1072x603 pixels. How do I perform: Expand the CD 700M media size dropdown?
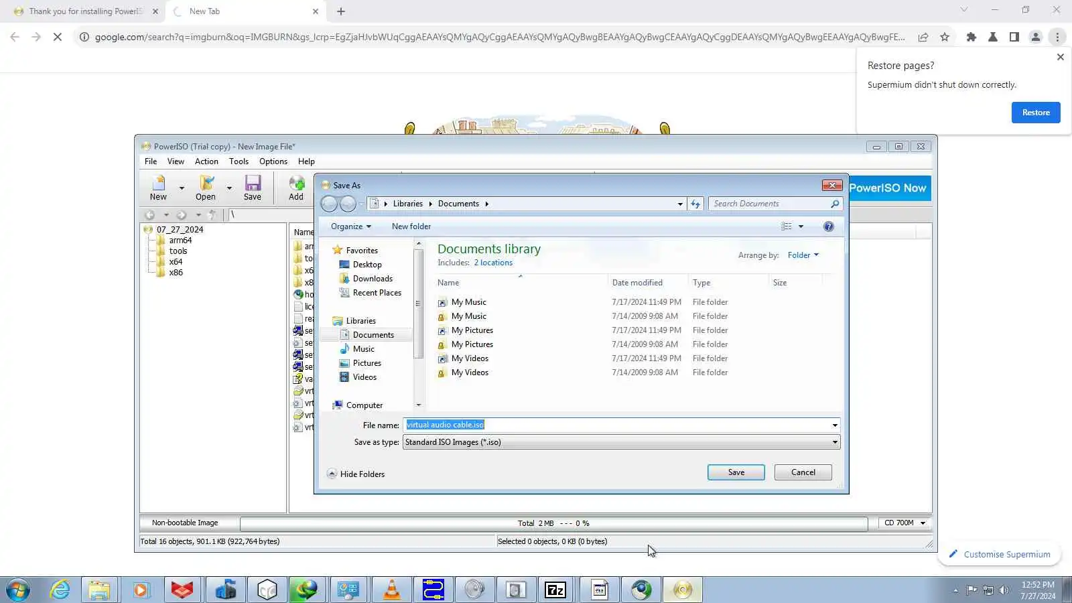click(923, 523)
